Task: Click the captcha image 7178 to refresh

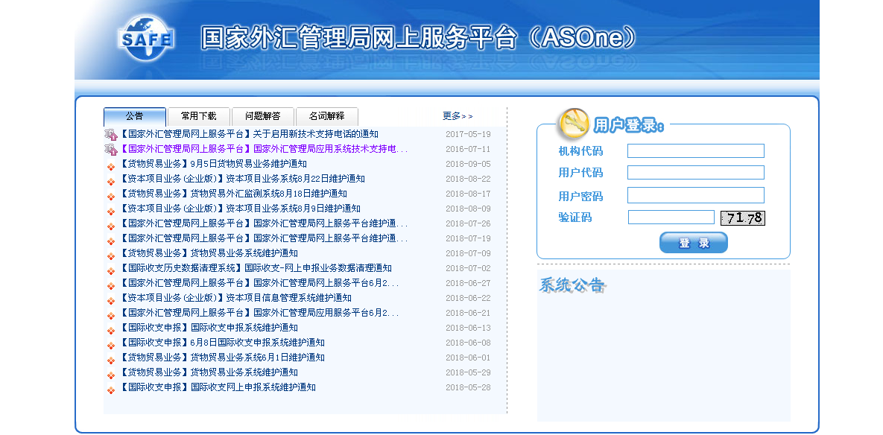Action: 742,217
